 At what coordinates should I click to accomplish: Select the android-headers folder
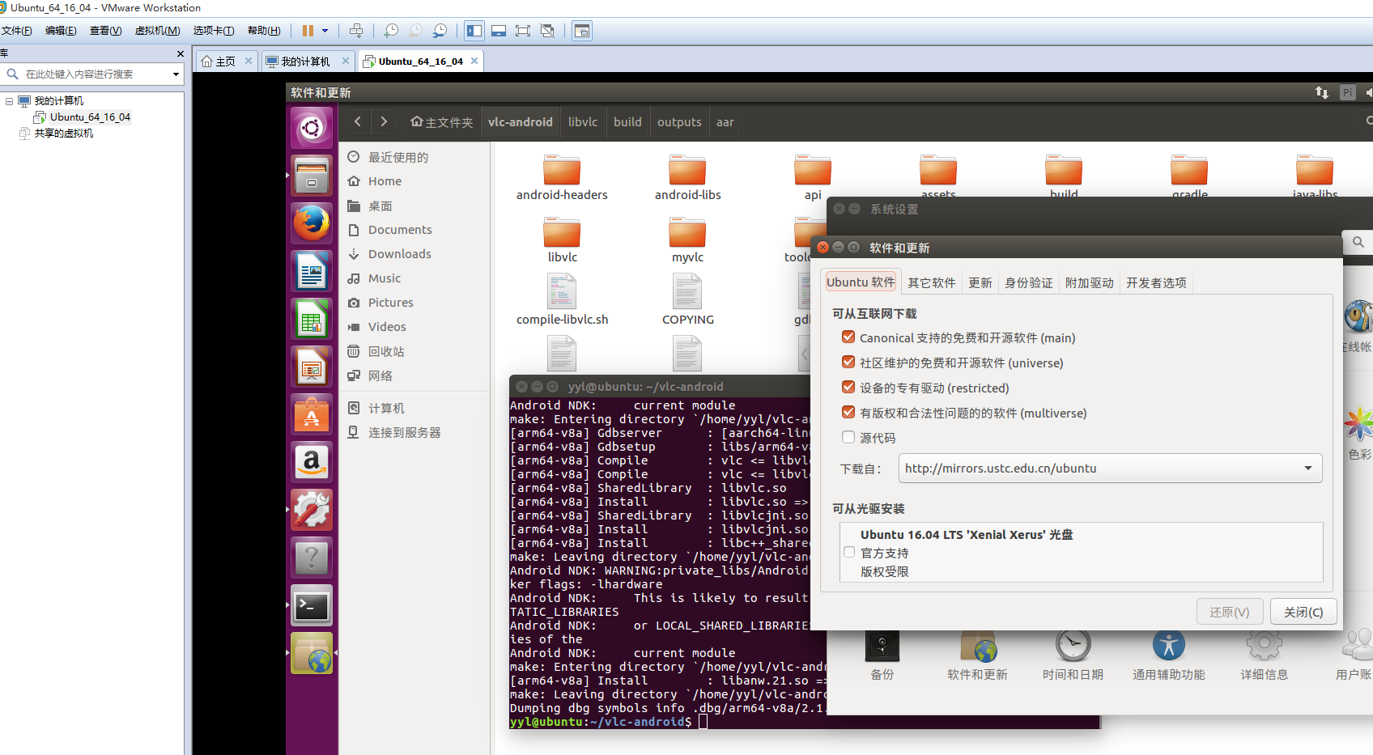pos(562,177)
